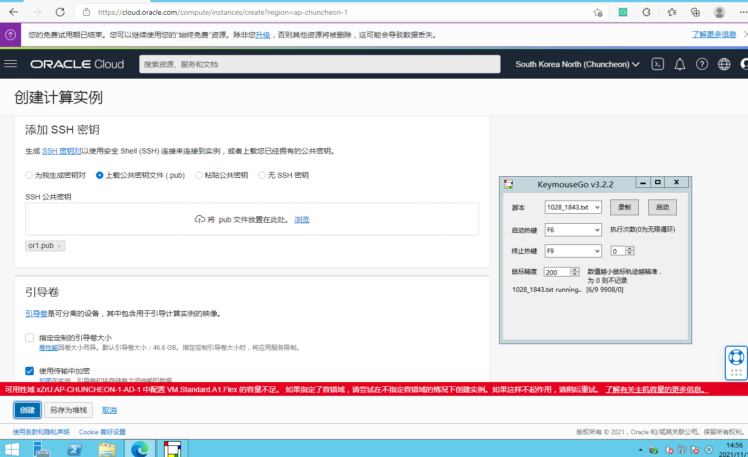Uncheck 使用传输中加密
The image size is (748, 457).
30,371
